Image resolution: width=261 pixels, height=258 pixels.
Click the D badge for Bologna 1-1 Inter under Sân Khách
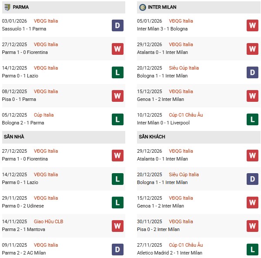(252, 179)
